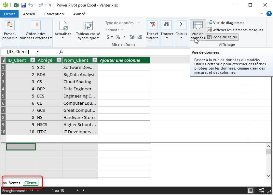Click Tableau croisé dynamique icon
Viewport: 273px width, 195px height.
click(x=88, y=25)
